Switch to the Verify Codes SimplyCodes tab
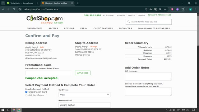This screenshot has height=112, width=199. pos(21,3)
